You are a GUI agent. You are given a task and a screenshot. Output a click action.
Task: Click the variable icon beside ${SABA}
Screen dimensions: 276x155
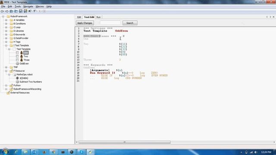[x=17, y=78]
